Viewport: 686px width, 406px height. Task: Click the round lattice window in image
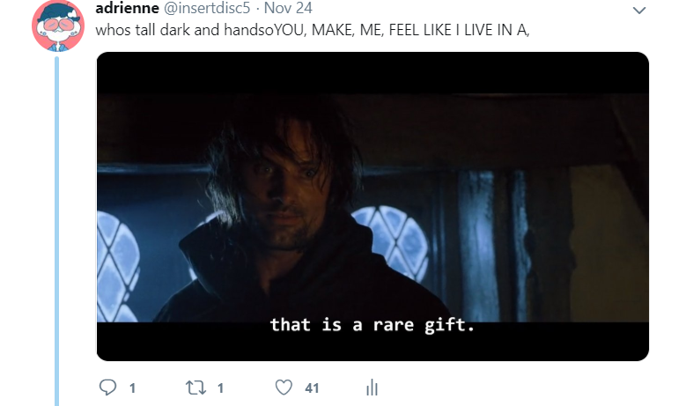[x=391, y=240]
